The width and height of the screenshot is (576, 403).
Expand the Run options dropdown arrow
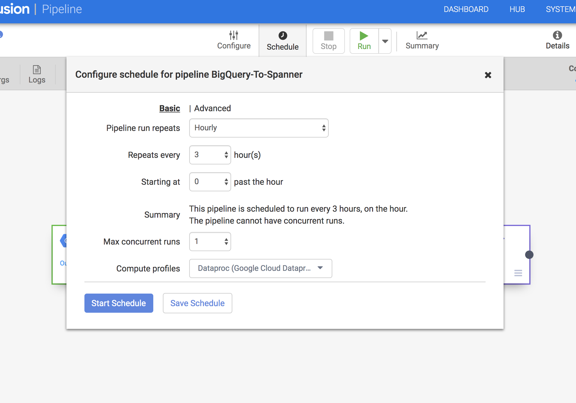385,41
